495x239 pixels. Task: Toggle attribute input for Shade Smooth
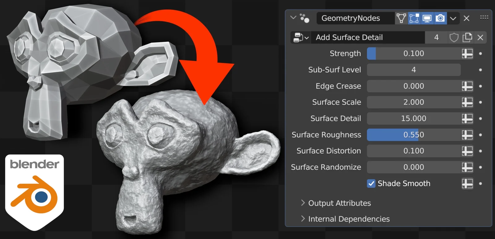467,183
